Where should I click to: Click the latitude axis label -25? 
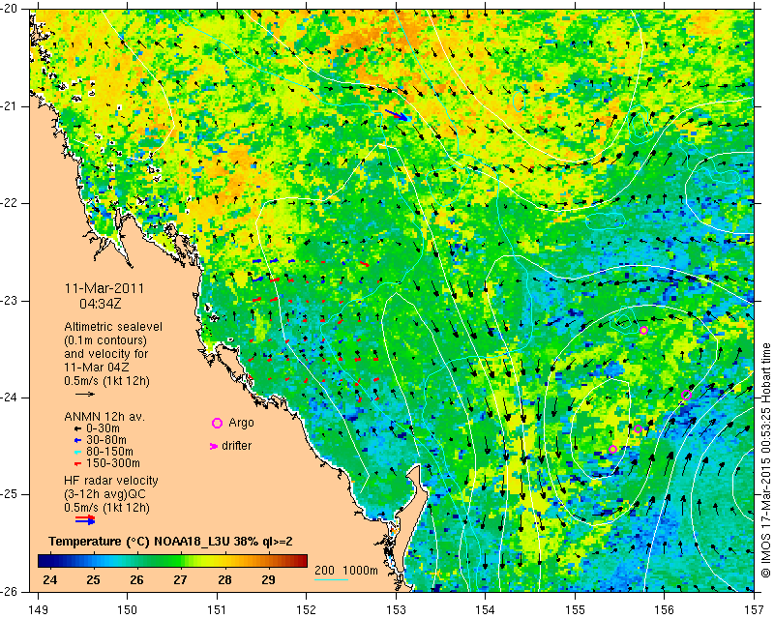(x=9, y=494)
